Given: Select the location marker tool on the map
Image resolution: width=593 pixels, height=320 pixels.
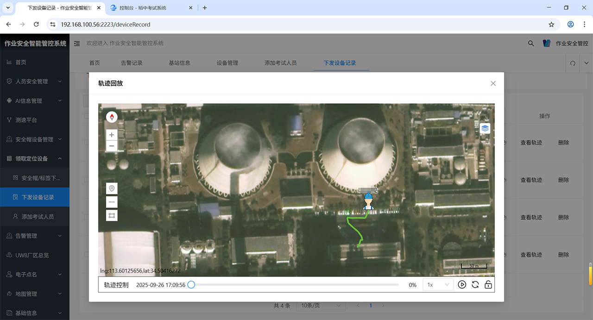Looking at the screenshot, I should pos(112,188).
